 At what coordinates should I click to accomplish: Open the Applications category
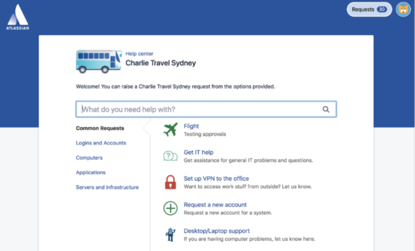tap(91, 172)
